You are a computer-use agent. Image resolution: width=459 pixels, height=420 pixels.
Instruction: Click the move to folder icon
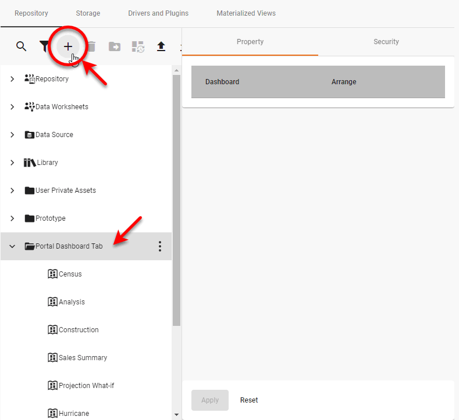(115, 46)
